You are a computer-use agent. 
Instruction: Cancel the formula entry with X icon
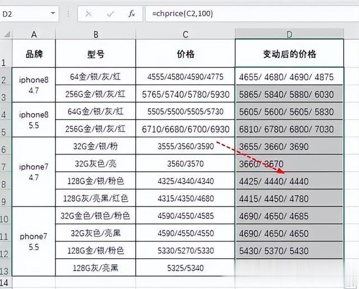(89, 14)
